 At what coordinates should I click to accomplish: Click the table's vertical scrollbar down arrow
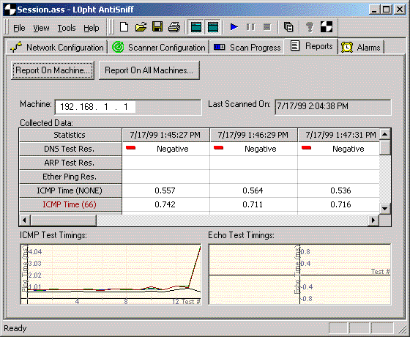[384, 209]
